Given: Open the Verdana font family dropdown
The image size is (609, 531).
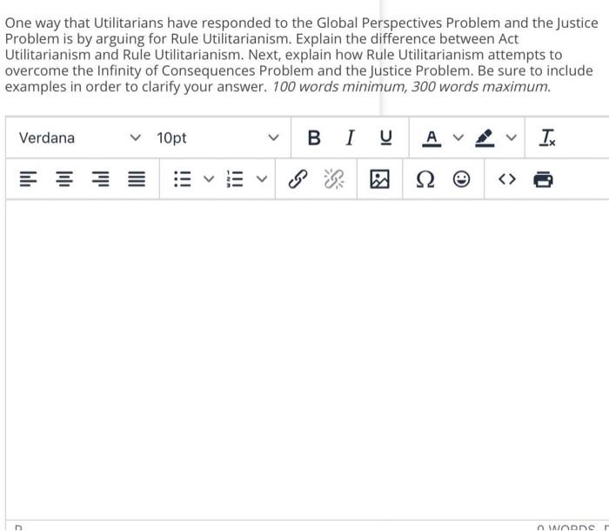Looking at the screenshot, I should click(80, 138).
